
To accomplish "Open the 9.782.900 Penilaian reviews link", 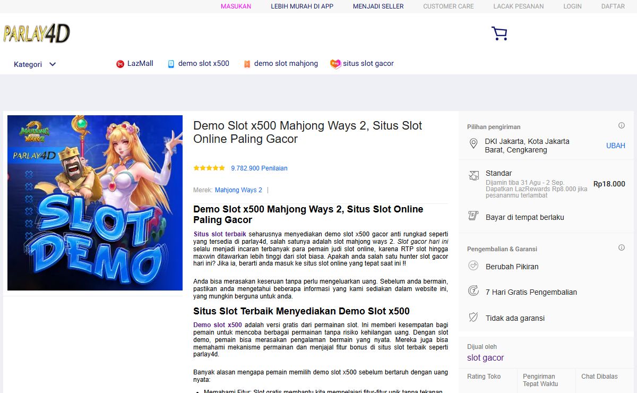I will point(259,168).
